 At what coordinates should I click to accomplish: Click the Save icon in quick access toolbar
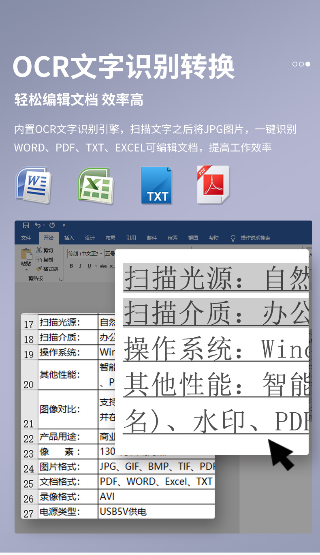pos(26,225)
